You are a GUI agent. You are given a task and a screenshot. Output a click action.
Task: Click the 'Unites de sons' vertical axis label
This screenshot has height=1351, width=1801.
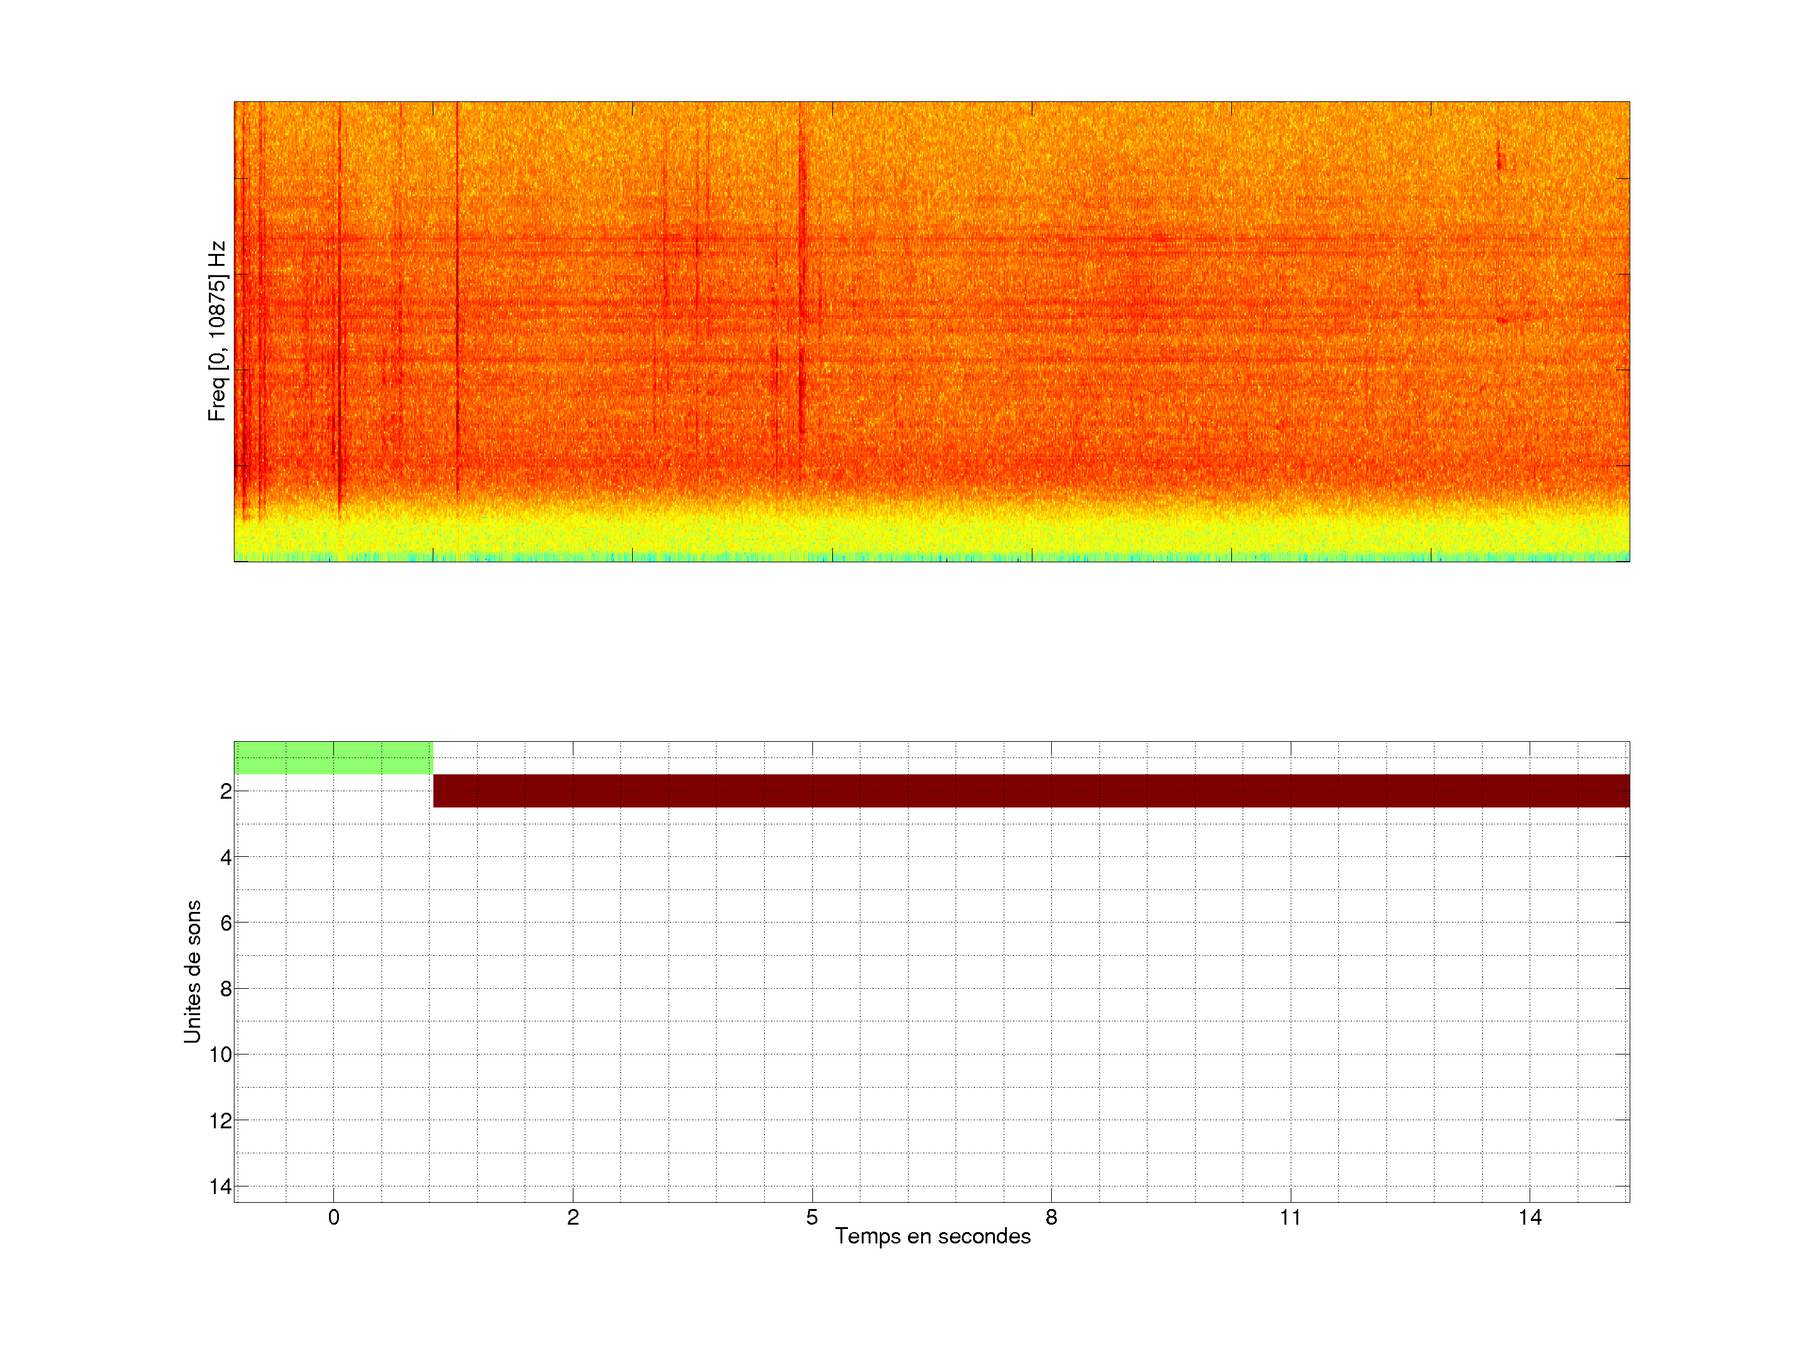click(192, 971)
